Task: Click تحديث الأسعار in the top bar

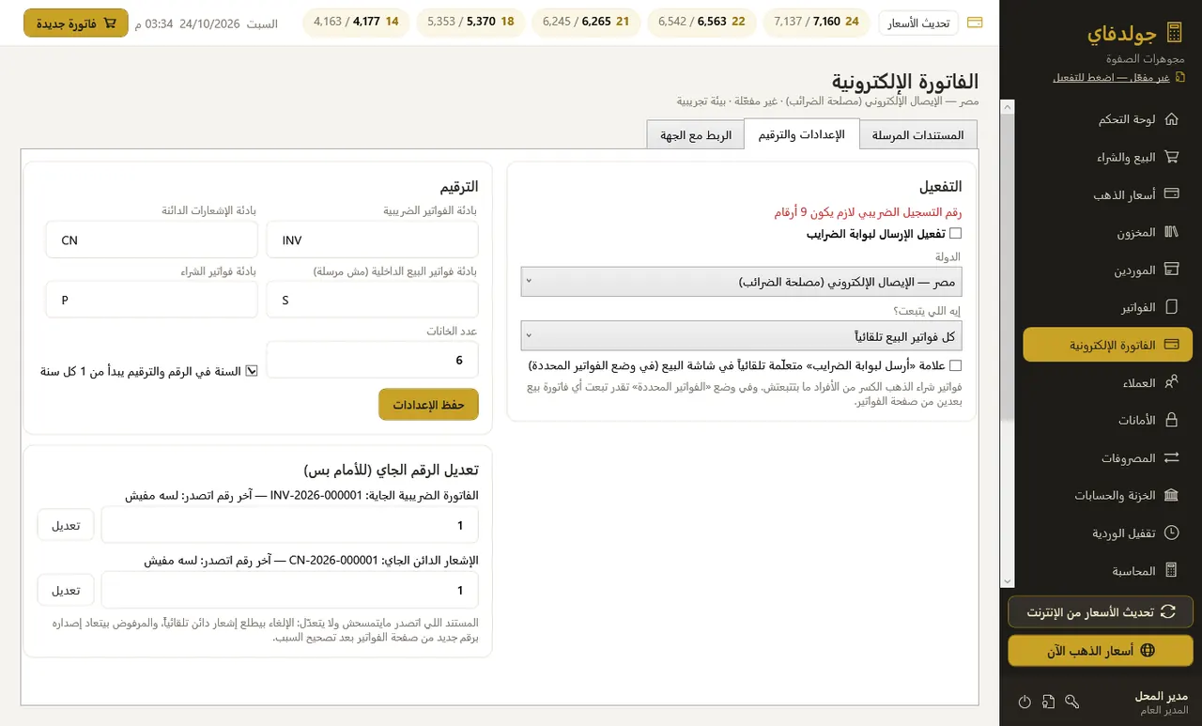Action: 918,23
